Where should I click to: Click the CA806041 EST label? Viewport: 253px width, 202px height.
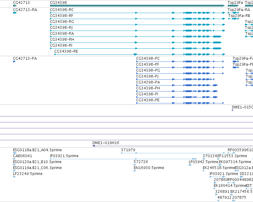(22, 156)
